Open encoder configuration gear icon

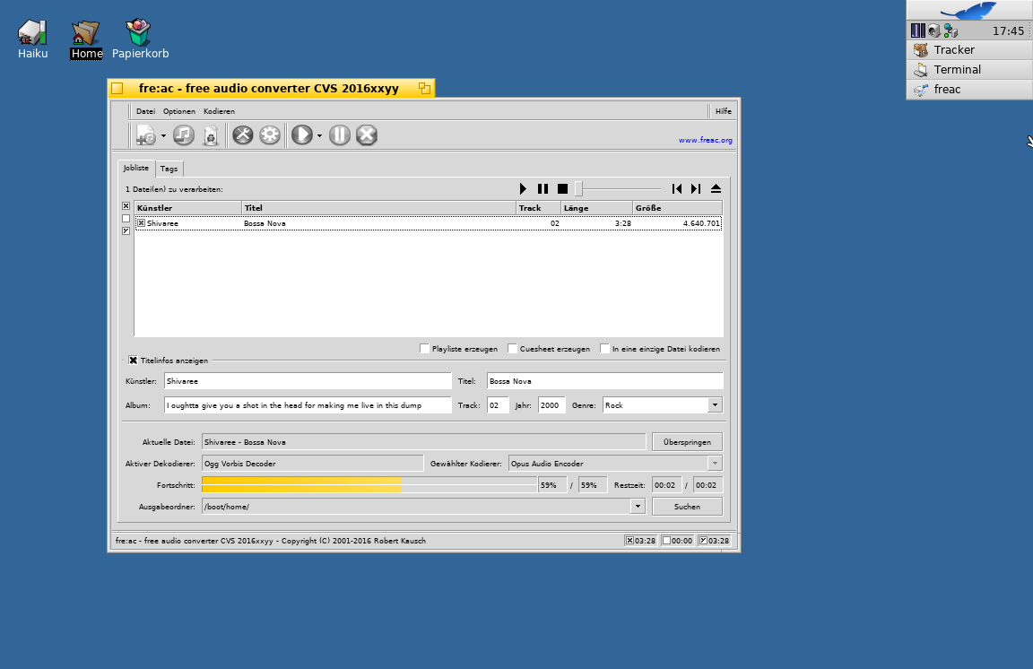pos(269,135)
